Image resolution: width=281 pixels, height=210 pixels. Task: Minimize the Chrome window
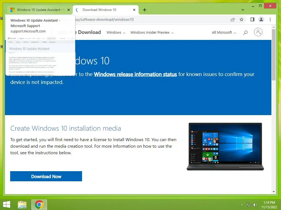(x=253, y=6)
